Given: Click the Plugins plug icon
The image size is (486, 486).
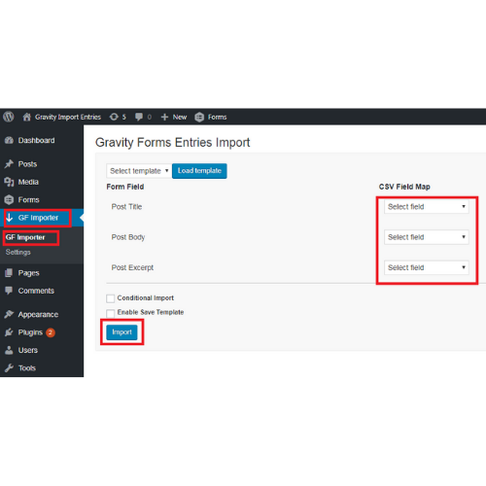Looking at the screenshot, I should [9, 332].
